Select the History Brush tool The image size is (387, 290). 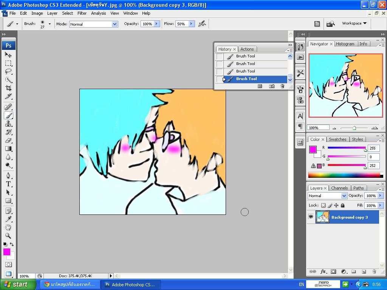pyautogui.click(x=8, y=132)
